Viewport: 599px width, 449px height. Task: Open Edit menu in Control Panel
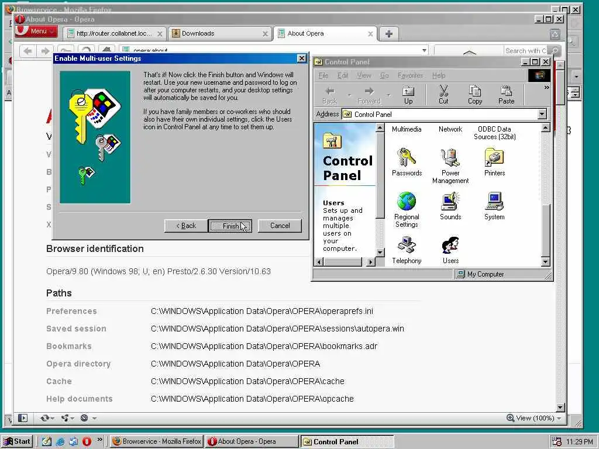(342, 75)
